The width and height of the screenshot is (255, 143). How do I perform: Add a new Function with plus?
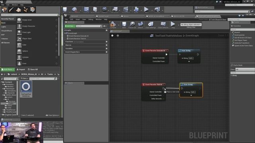pyautogui.click(x=106, y=42)
